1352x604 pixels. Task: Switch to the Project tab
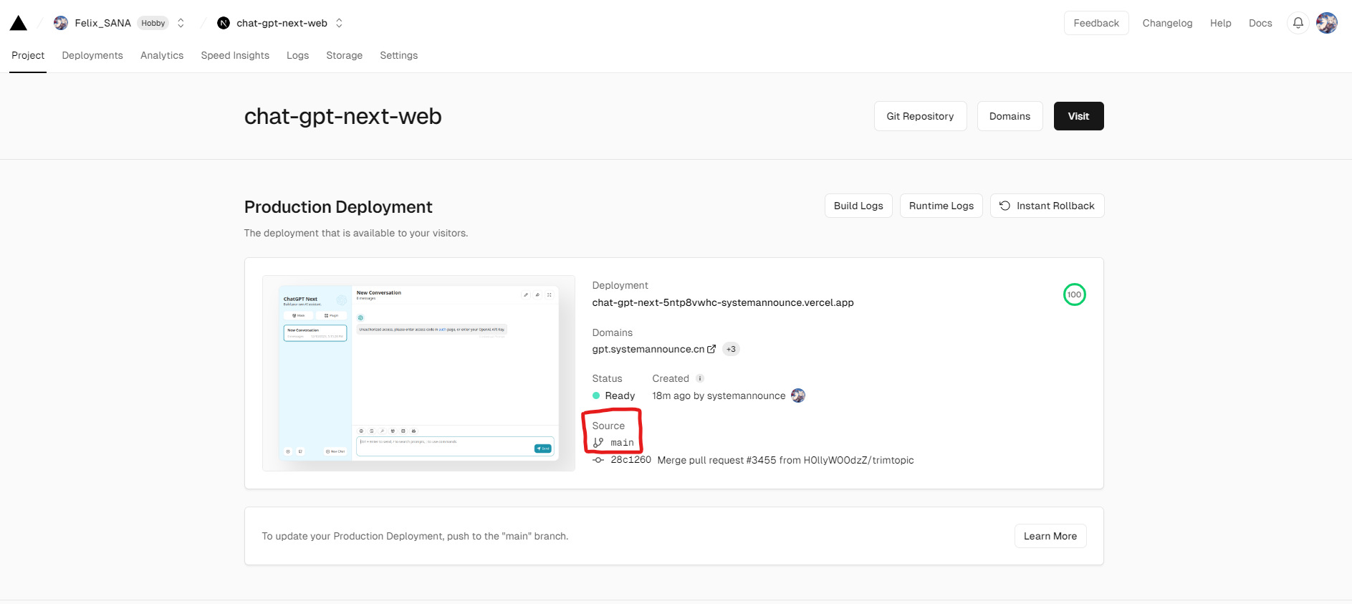click(28, 55)
